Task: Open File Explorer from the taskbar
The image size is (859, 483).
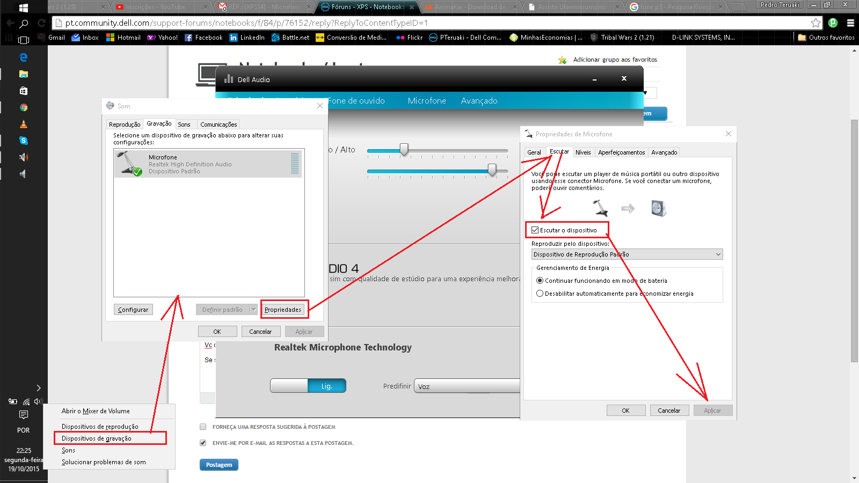Action: point(23,74)
